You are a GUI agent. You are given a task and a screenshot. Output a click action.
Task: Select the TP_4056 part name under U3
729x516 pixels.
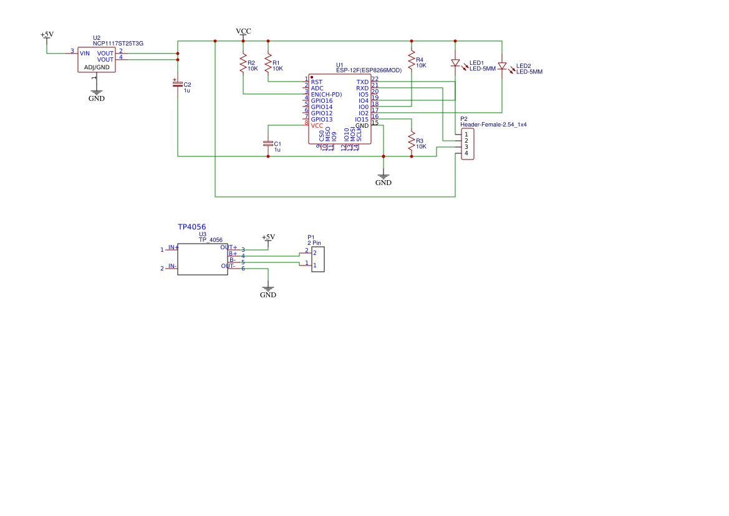211,240
